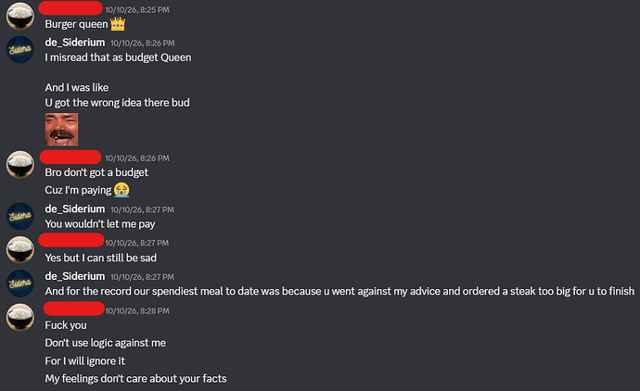The image size is (640, 391).
Task: Click Sidera avatar beside the spendiest meal message
Action: (20, 284)
